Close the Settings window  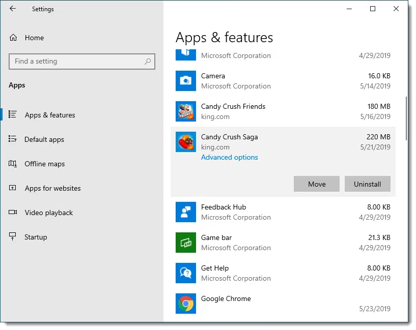tap(396, 9)
